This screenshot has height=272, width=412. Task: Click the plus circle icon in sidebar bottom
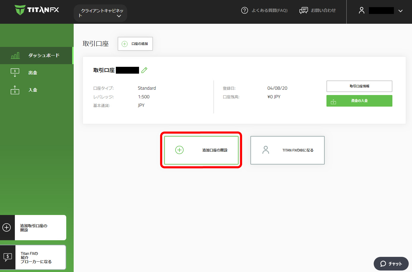click(7, 227)
